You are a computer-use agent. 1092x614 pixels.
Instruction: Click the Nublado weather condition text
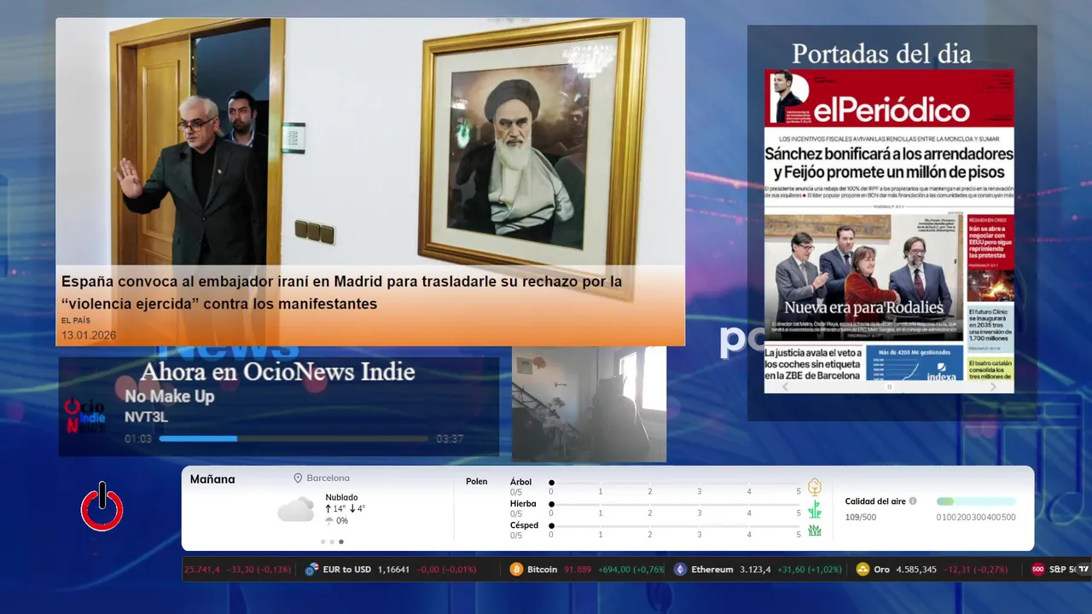pos(341,497)
